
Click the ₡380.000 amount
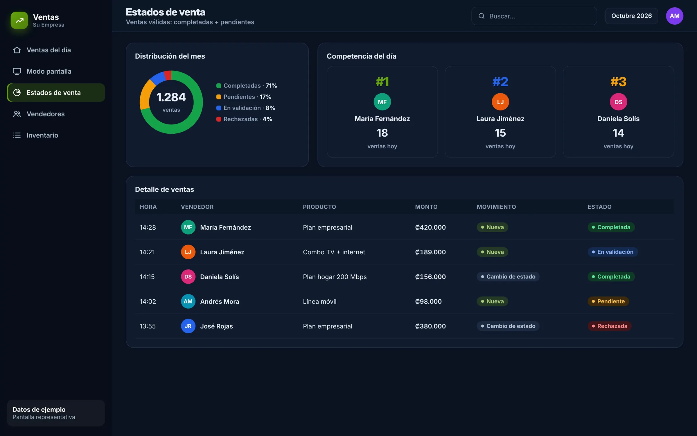[x=430, y=326]
